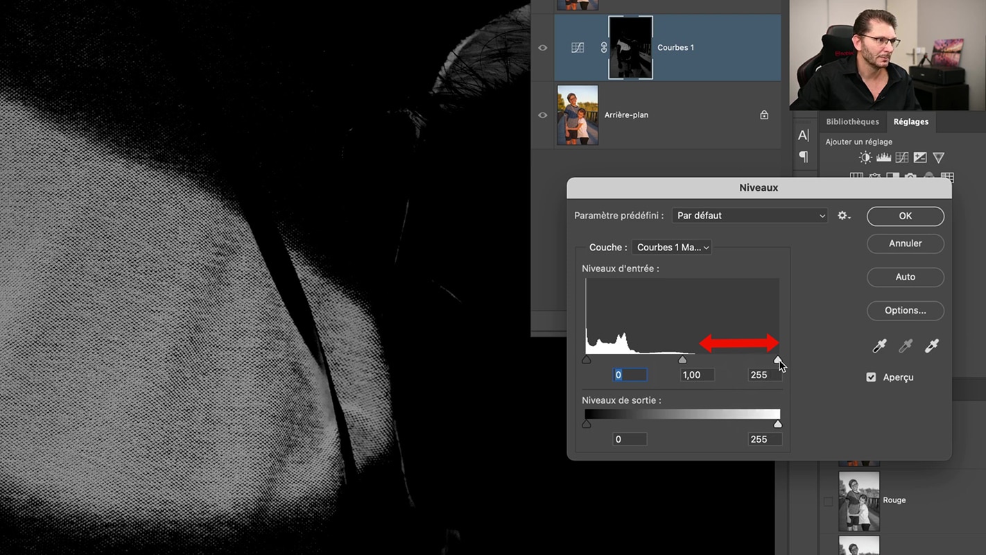Click the output black level slider
Screen dimensions: 986x555
pyautogui.click(x=587, y=424)
